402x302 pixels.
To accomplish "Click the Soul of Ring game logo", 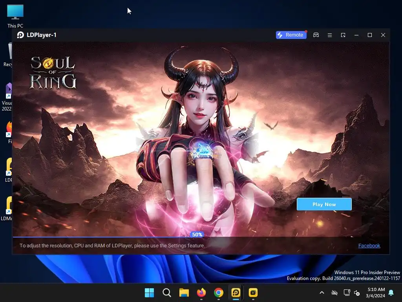I will 53,73.
